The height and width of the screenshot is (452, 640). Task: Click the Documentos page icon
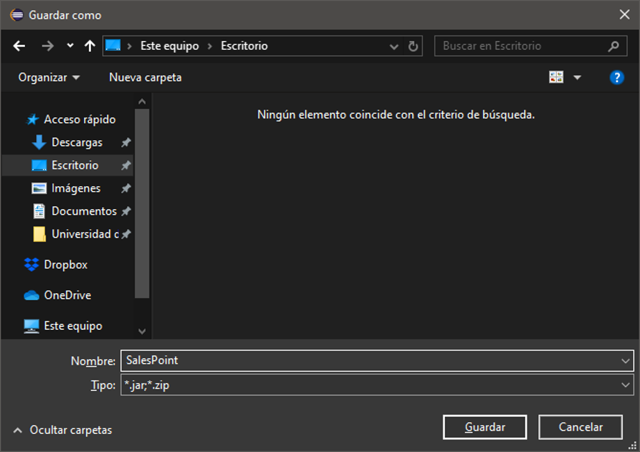(x=39, y=211)
